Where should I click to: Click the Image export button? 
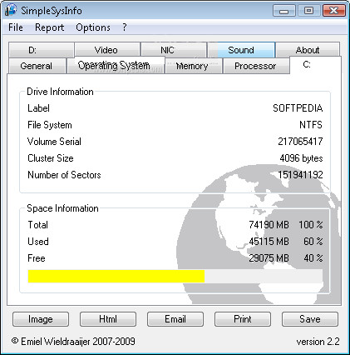coord(41,319)
